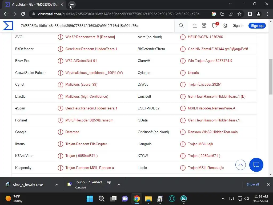Click the ESET-NOD32 detection alert icon

point(183,108)
